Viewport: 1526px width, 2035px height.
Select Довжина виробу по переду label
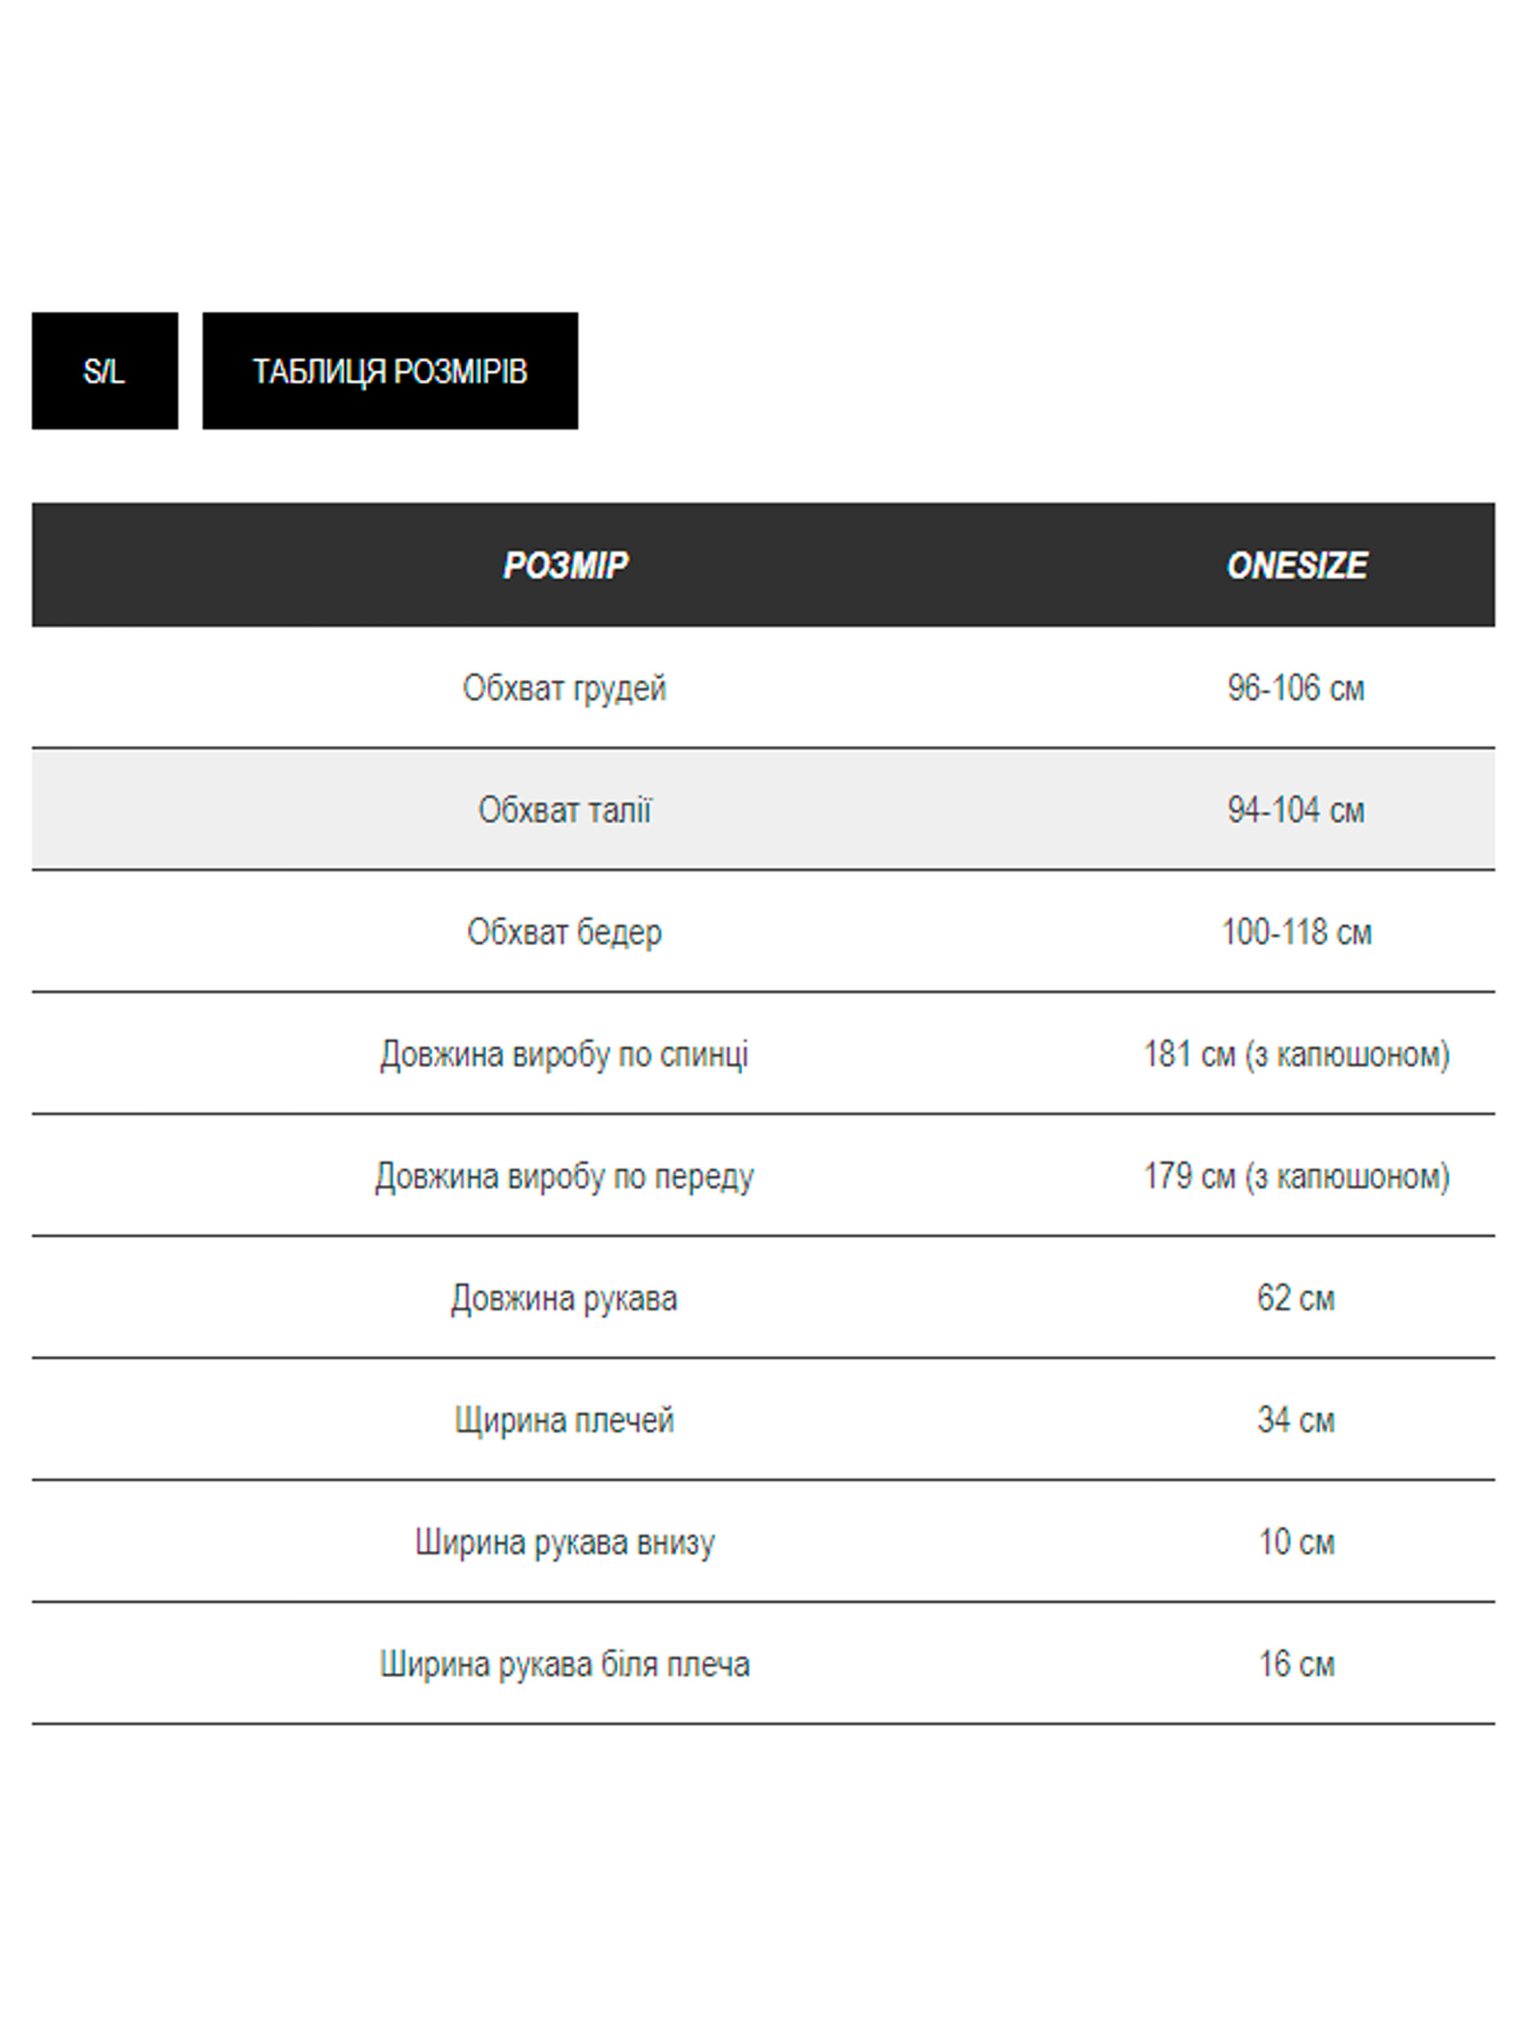pyautogui.click(x=564, y=1176)
